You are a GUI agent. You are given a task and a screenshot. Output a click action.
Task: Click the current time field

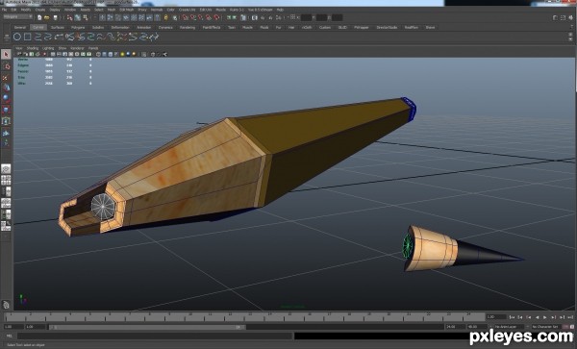pyautogui.click(x=495, y=316)
